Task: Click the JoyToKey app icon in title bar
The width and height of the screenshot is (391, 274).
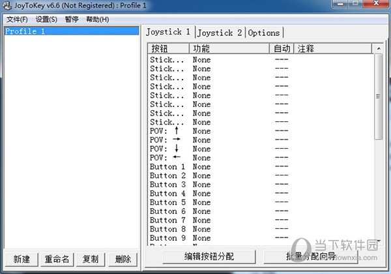Action: (x=7, y=5)
